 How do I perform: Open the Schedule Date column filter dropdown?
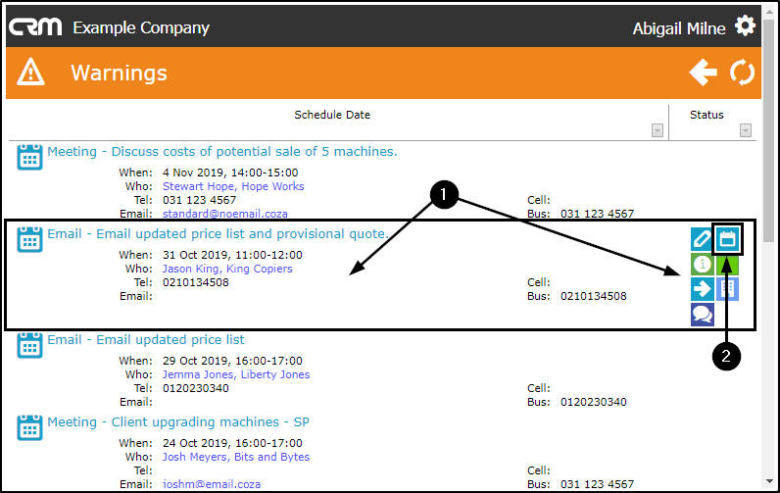tap(657, 130)
